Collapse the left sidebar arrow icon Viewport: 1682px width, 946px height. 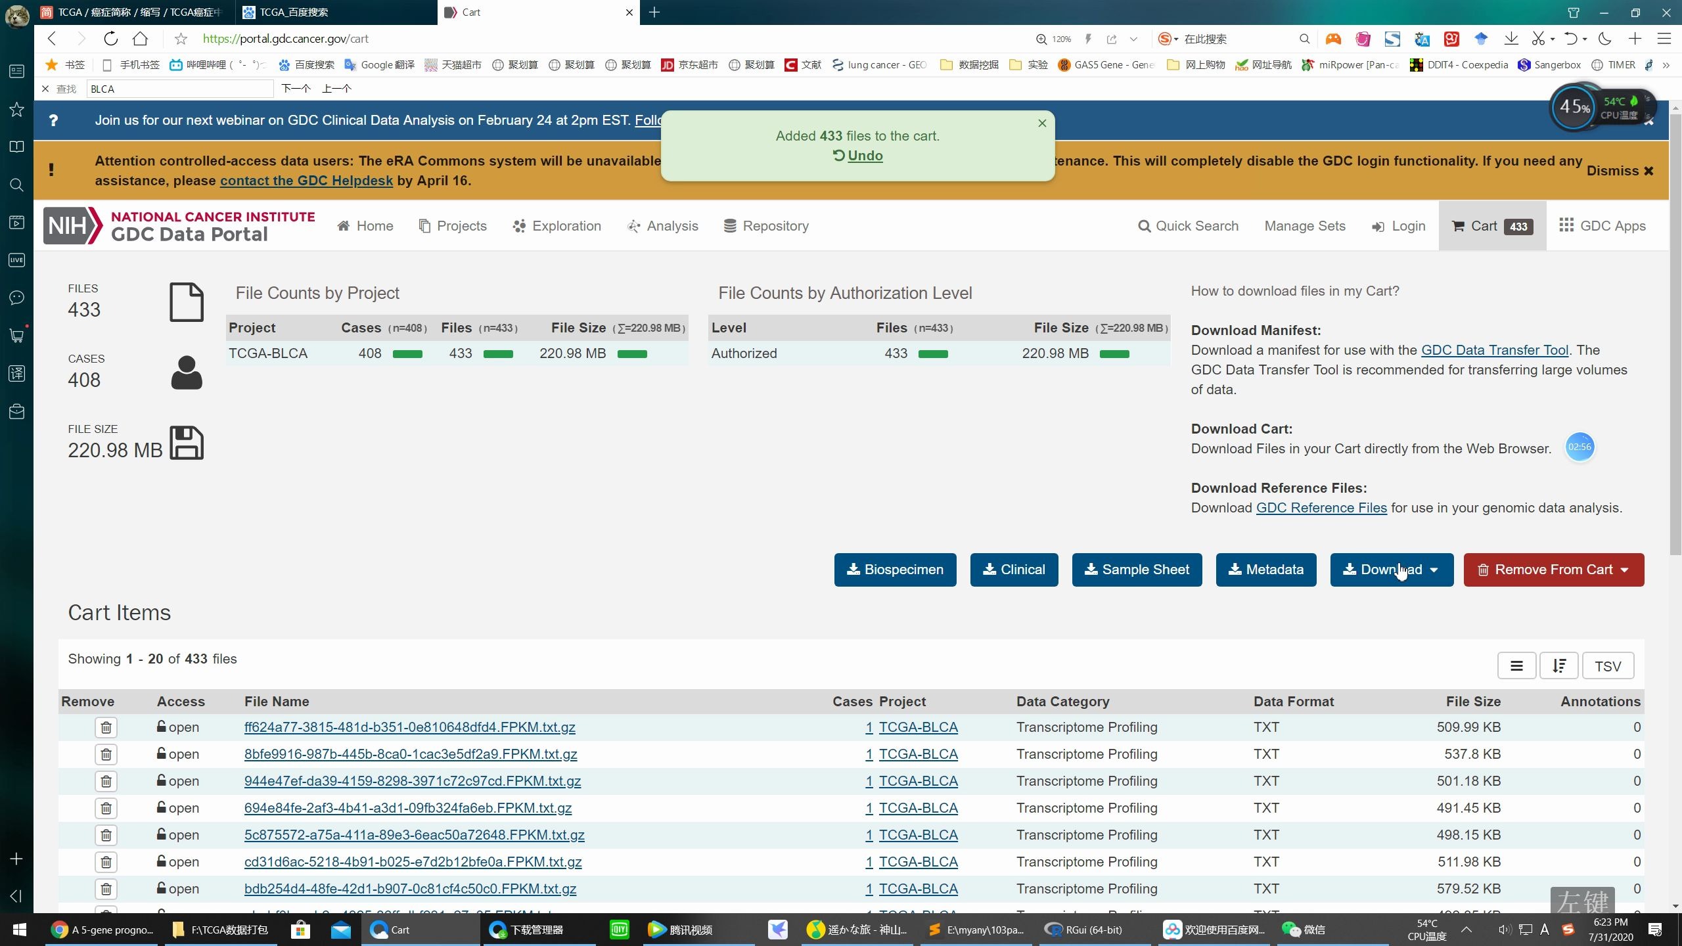tap(17, 896)
